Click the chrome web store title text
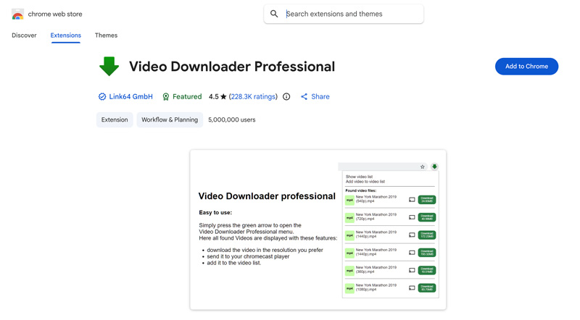 (x=55, y=14)
